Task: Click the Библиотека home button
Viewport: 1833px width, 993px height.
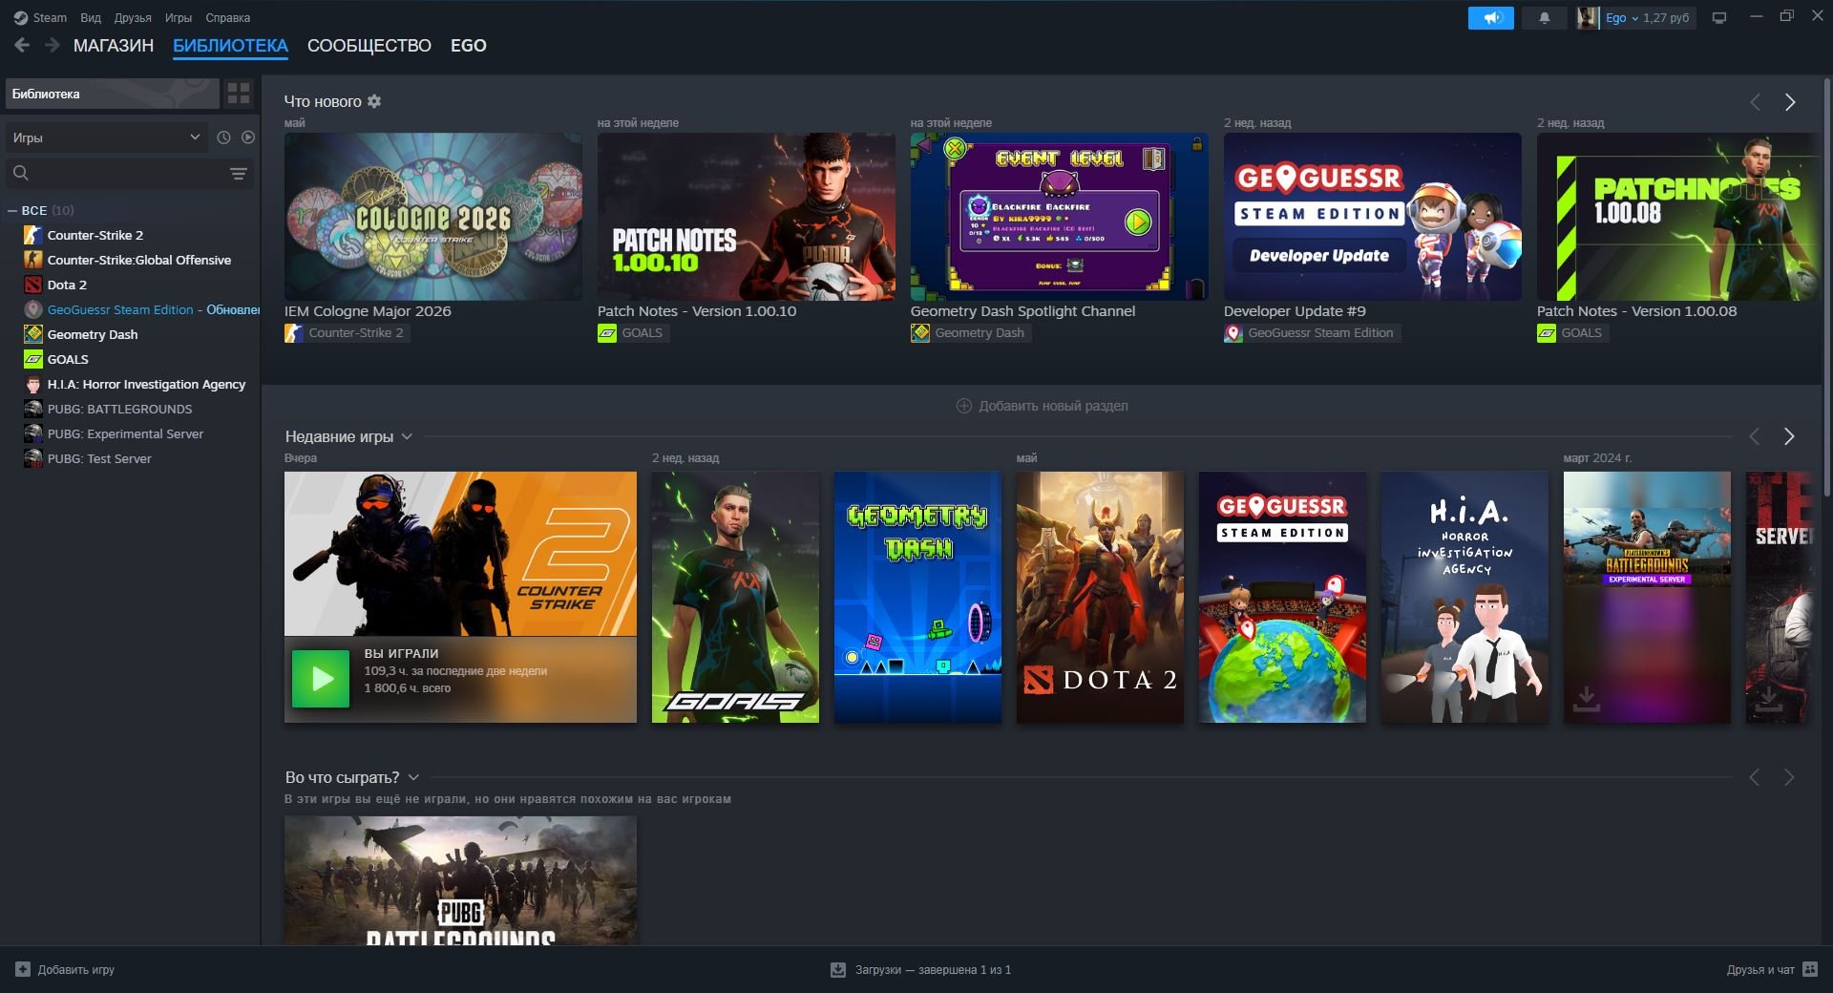Action: pyautogui.click(x=113, y=94)
